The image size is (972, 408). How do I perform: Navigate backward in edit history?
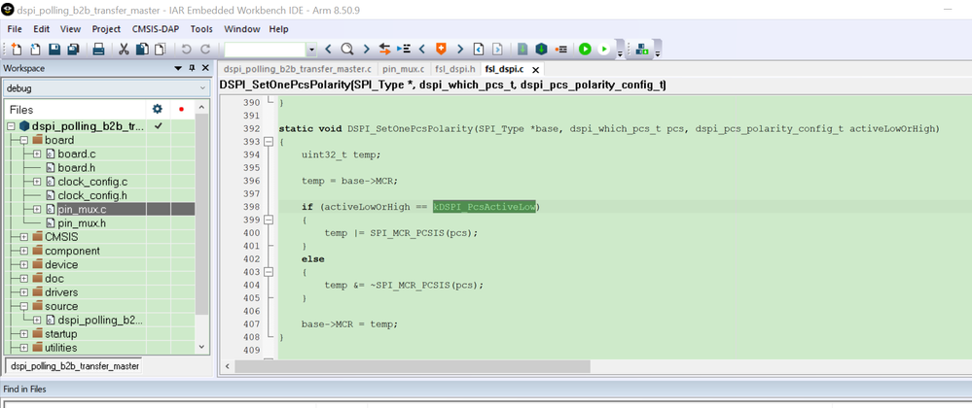pos(478,49)
